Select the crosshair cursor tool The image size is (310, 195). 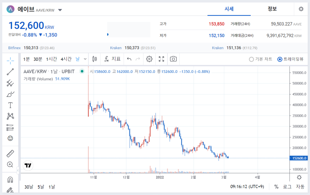10,61
